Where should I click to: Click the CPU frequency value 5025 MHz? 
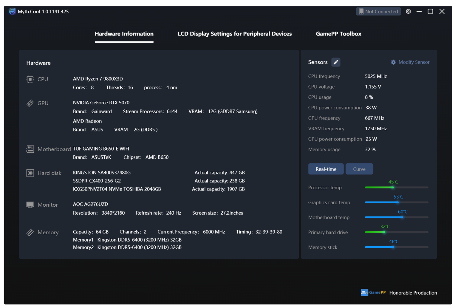point(376,76)
